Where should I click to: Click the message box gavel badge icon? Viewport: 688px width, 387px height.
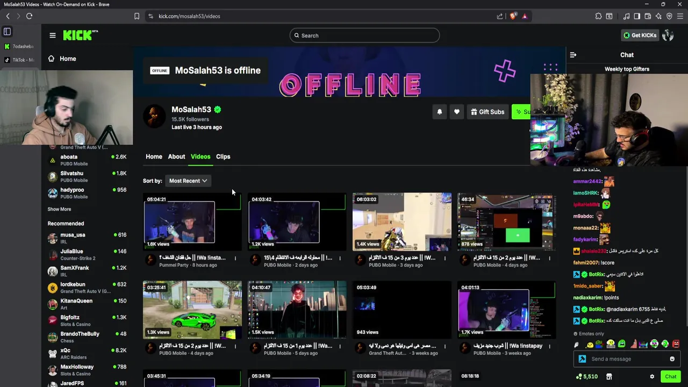pos(582,359)
